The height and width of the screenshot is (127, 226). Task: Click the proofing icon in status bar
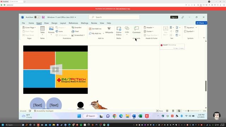point(30,111)
